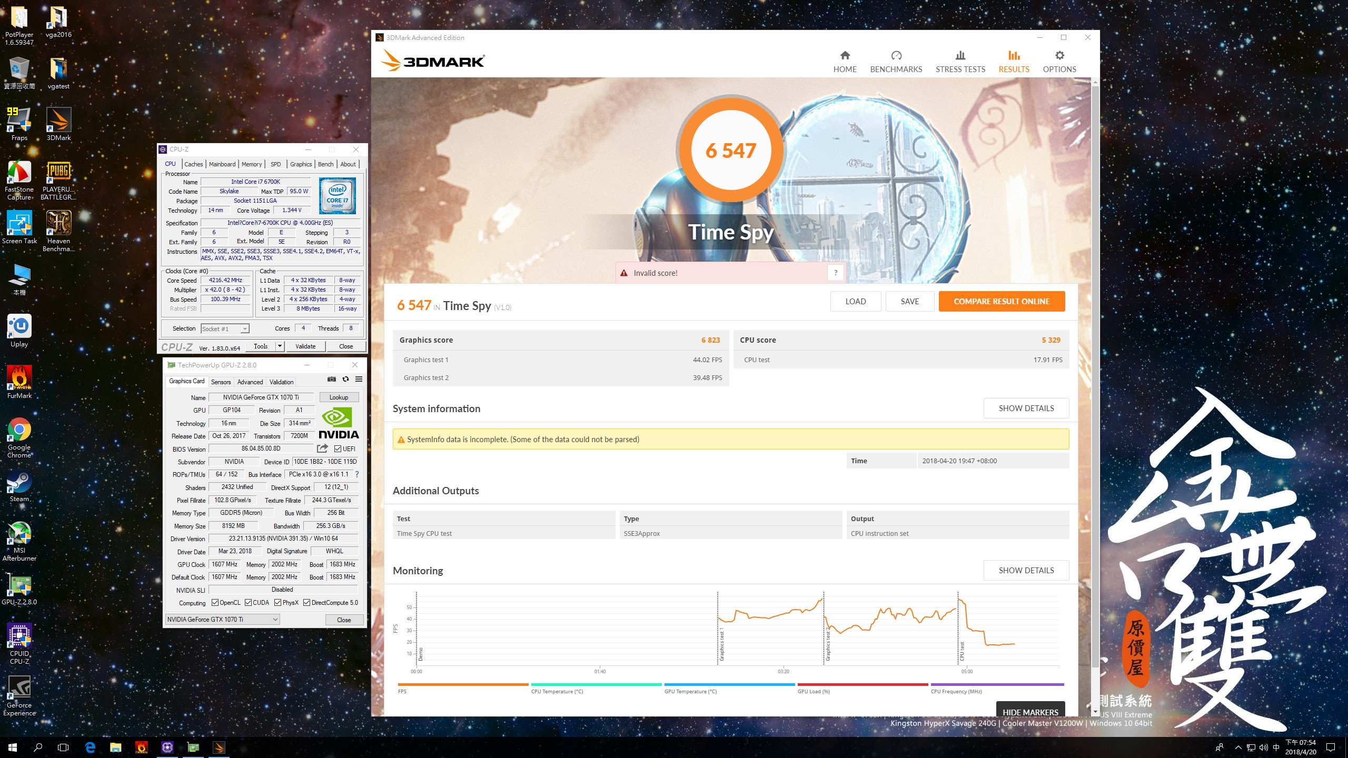1348x758 pixels.
Task: Open the Heaven Benchmark desktop icon
Action: 58,231
